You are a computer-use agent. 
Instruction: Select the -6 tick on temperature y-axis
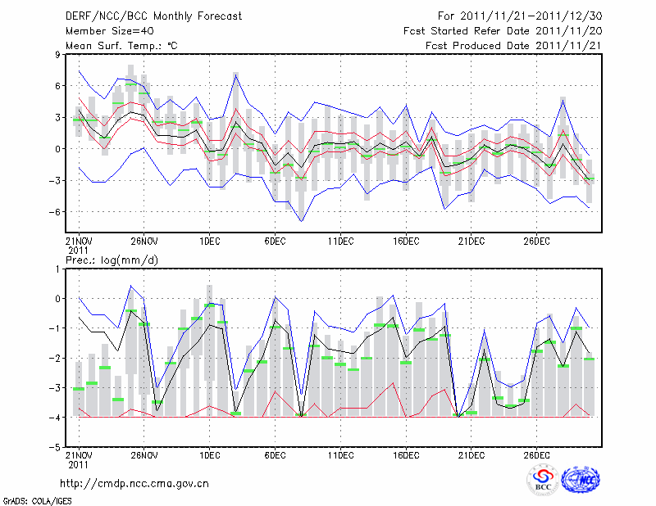pos(56,211)
